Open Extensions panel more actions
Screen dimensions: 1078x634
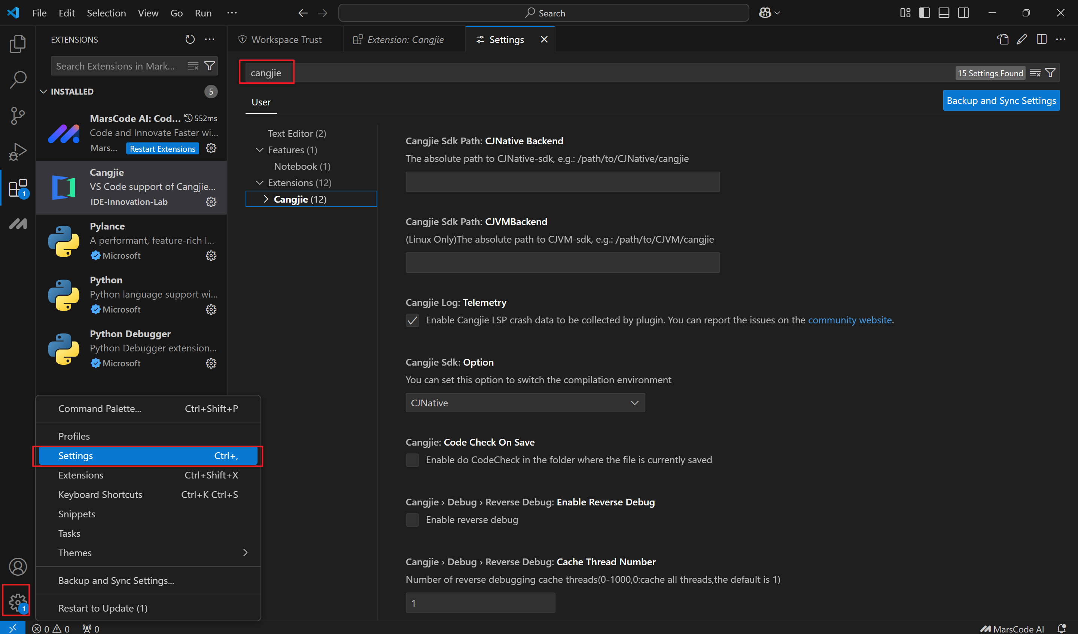click(x=210, y=39)
